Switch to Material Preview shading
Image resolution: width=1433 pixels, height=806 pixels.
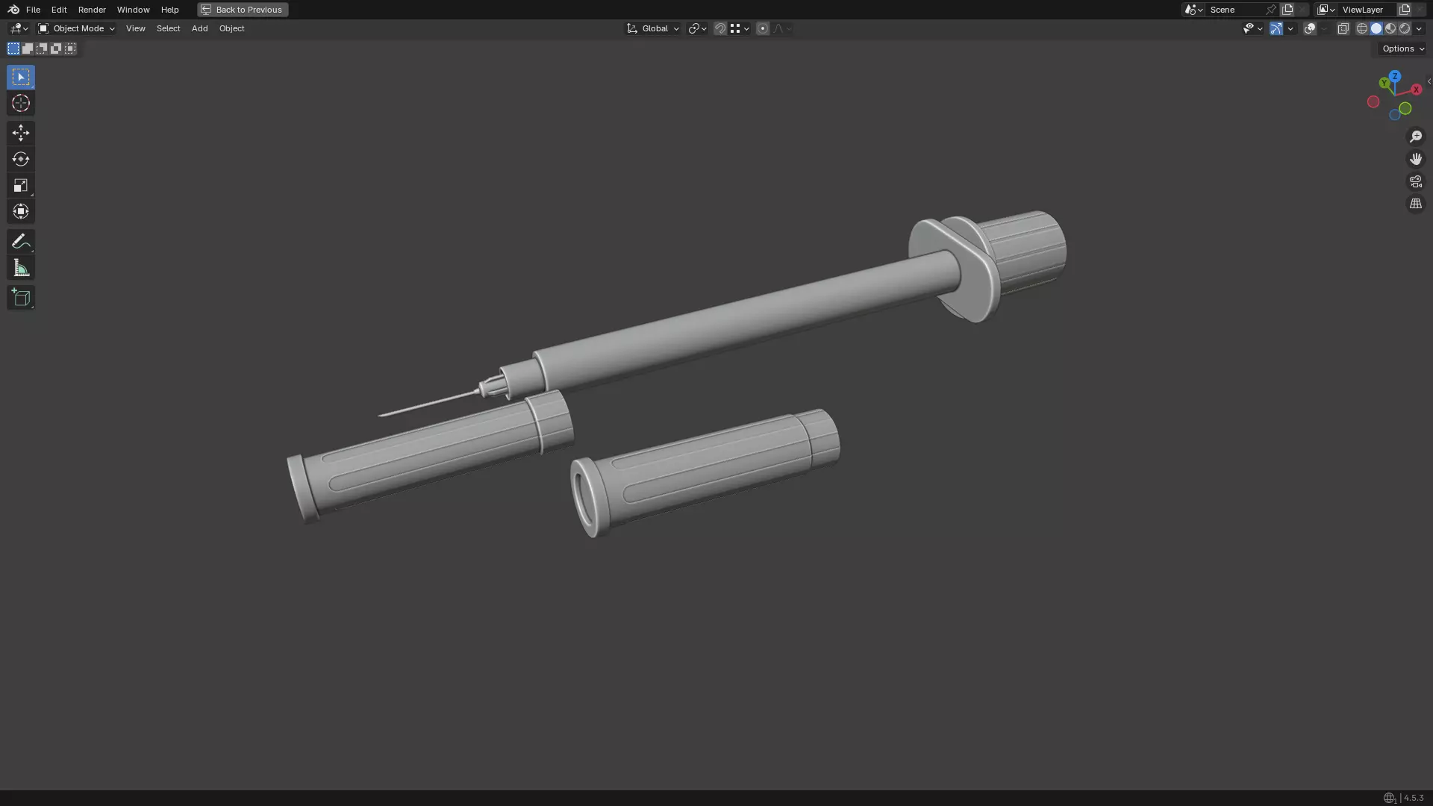pos(1390,28)
